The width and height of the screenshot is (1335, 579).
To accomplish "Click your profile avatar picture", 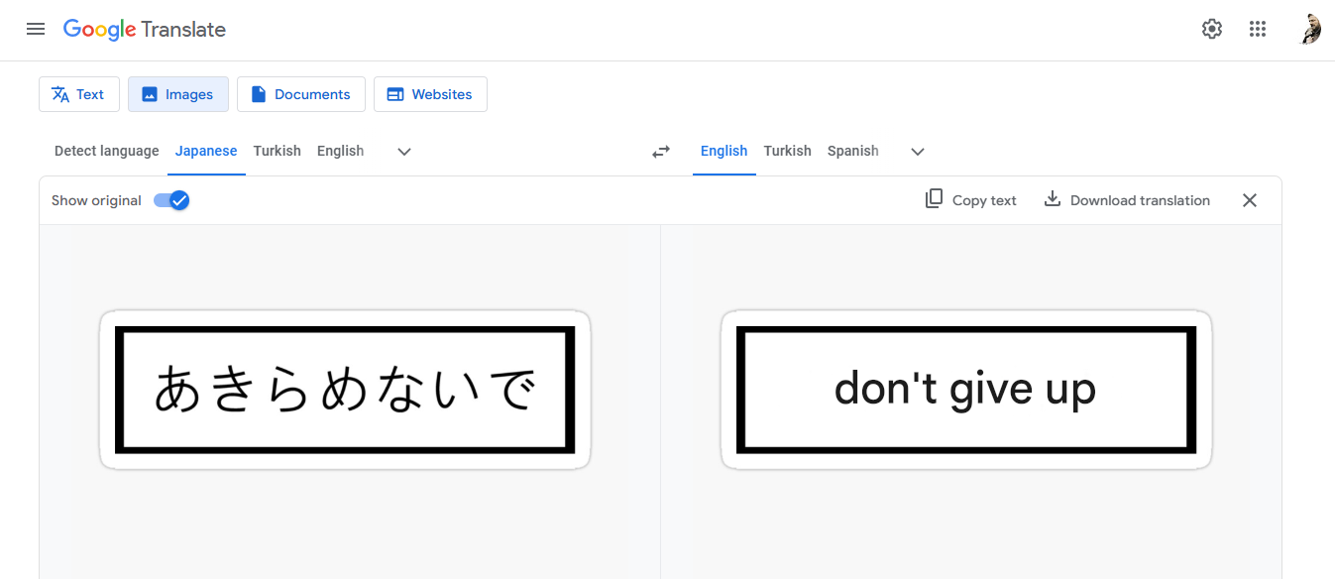I will point(1309,29).
